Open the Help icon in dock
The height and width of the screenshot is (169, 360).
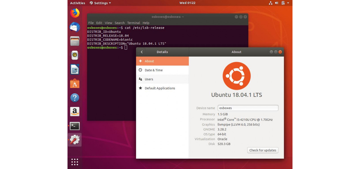click(75, 98)
